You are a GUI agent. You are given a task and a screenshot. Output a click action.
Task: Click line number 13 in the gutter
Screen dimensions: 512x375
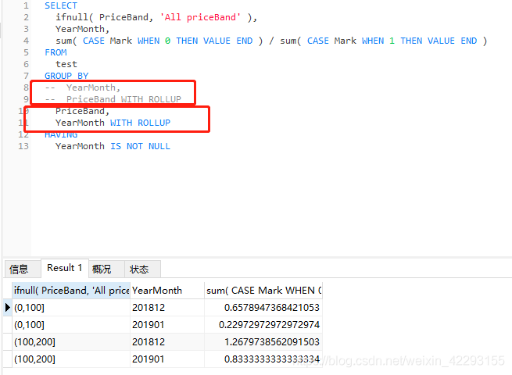pos(23,146)
